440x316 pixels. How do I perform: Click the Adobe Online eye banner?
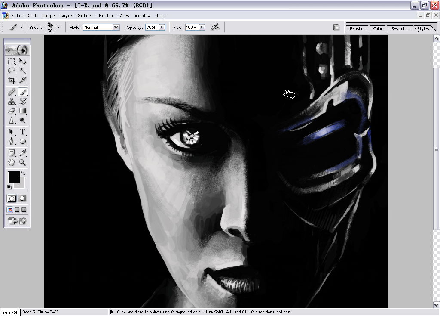pyautogui.click(x=17, y=50)
